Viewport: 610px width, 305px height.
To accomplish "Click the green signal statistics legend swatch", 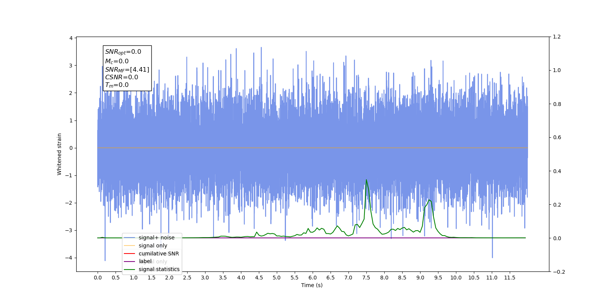I will 130,269.
